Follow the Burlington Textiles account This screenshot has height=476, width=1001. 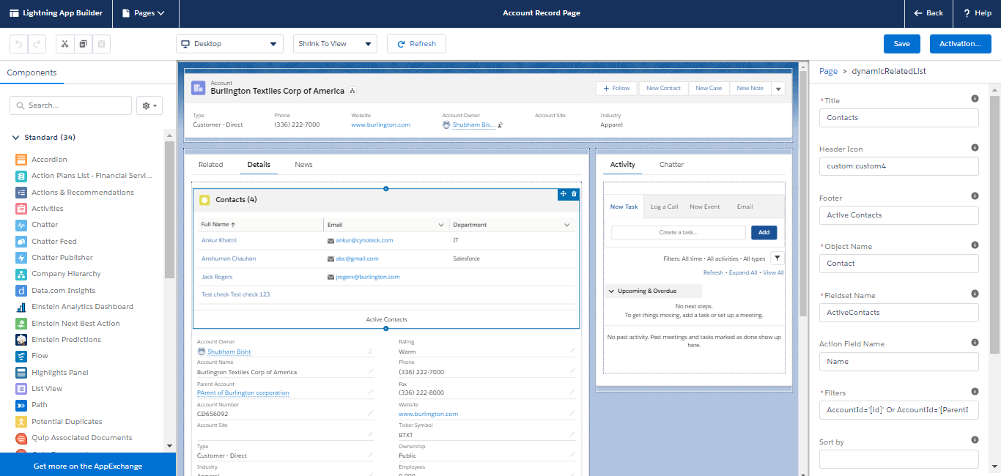pos(616,88)
